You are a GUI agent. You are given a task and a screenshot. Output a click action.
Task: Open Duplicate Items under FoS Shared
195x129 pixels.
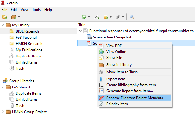(x=28, y=93)
